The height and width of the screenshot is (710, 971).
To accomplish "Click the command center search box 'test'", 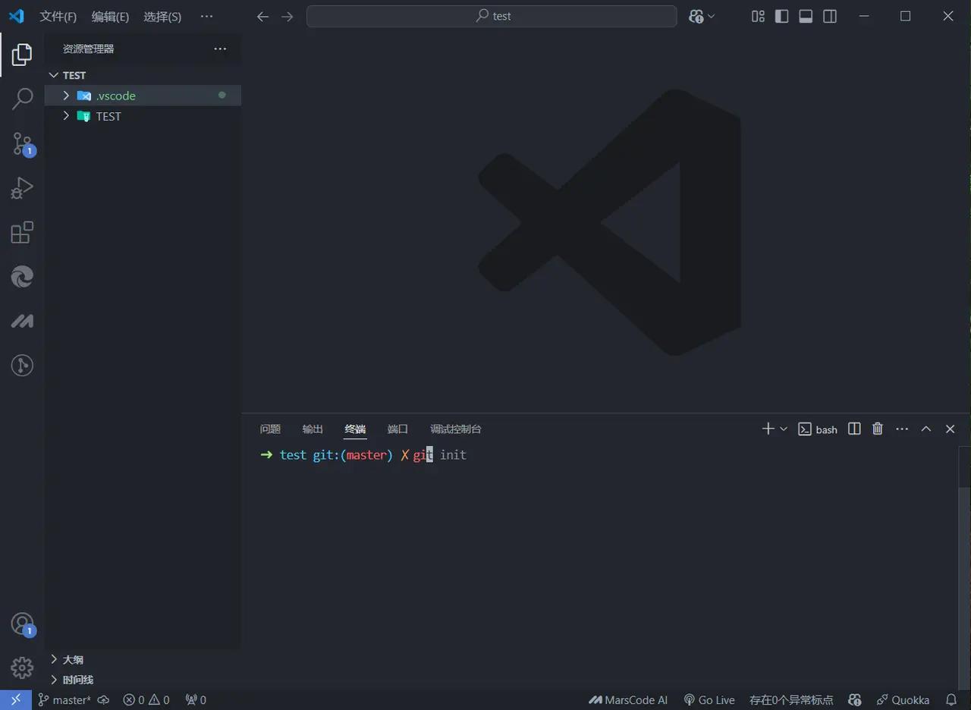I will tap(492, 16).
